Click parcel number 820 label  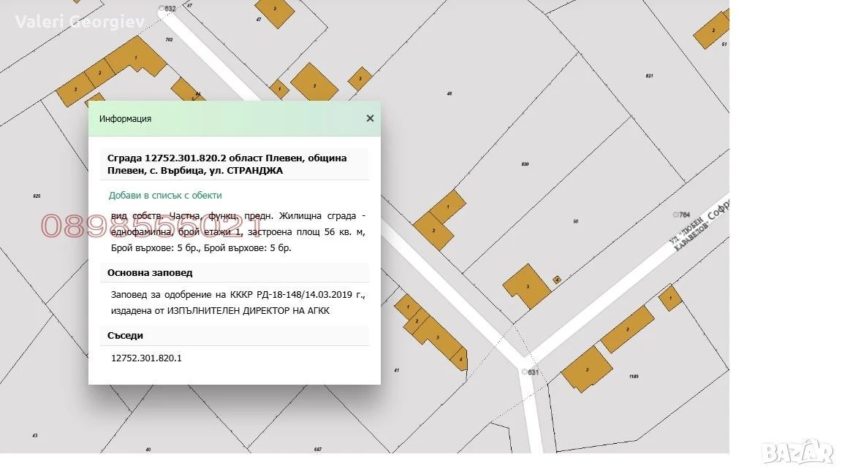tap(525, 164)
